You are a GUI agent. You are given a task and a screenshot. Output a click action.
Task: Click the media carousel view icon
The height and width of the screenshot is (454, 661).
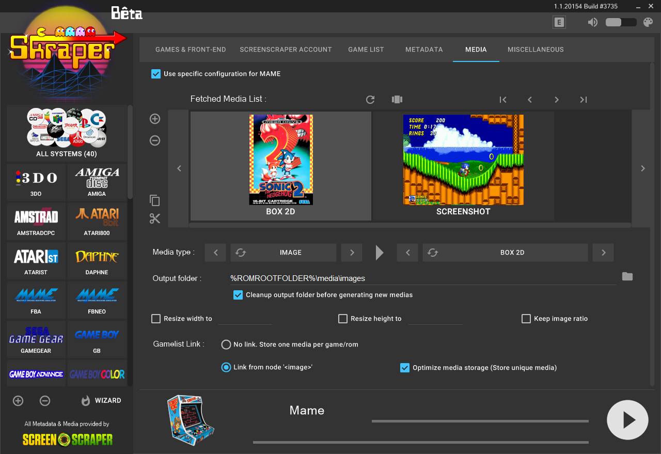(397, 100)
